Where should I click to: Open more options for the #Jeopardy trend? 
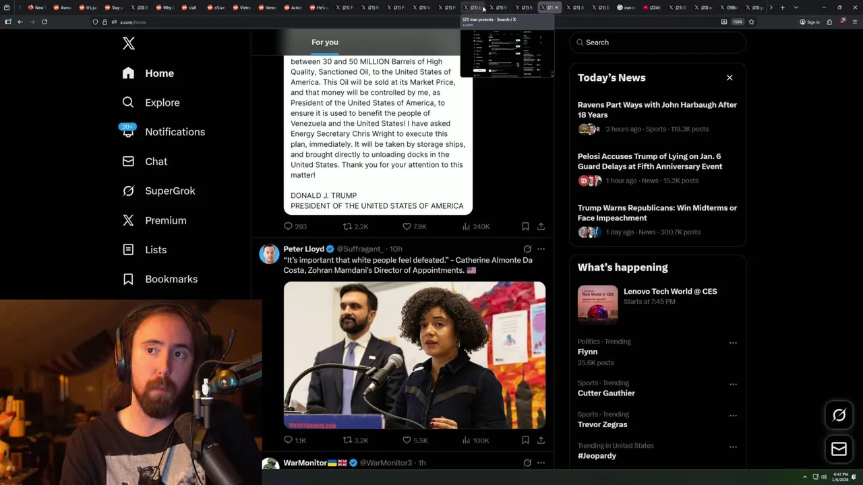click(x=733, y=447)
